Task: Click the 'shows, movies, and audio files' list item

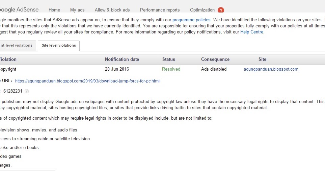Action: [x=38, y=130]
